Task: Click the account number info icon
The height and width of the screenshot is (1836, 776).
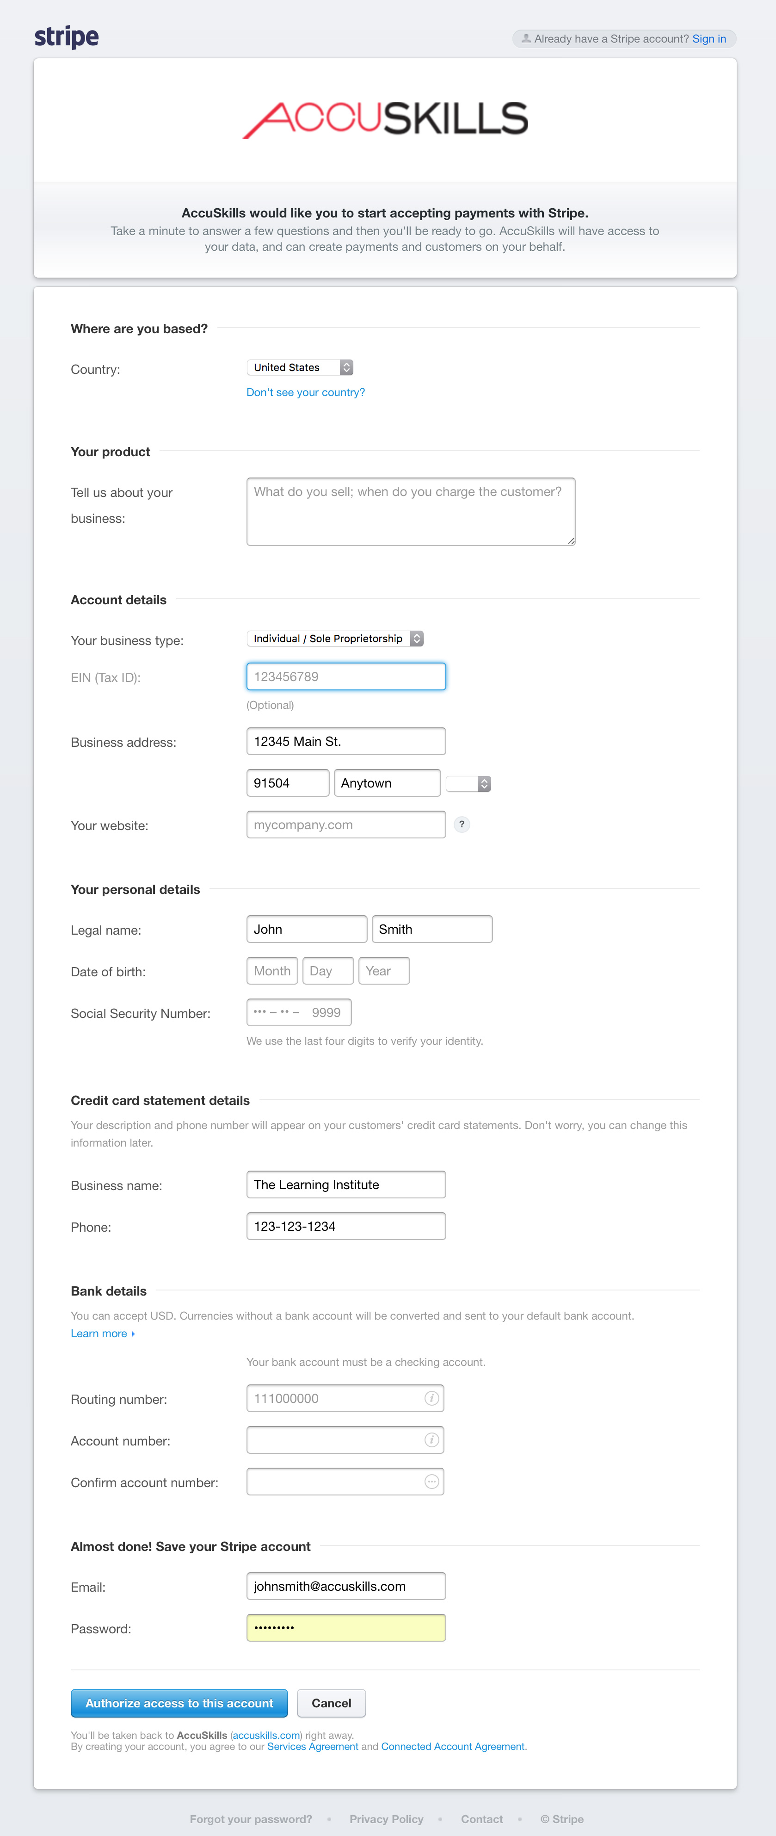Action: coord(431,1440)
